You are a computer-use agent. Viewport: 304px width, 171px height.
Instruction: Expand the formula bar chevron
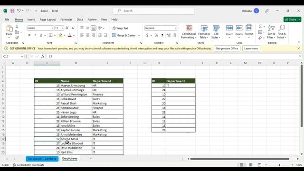click(x=300, y=57)
